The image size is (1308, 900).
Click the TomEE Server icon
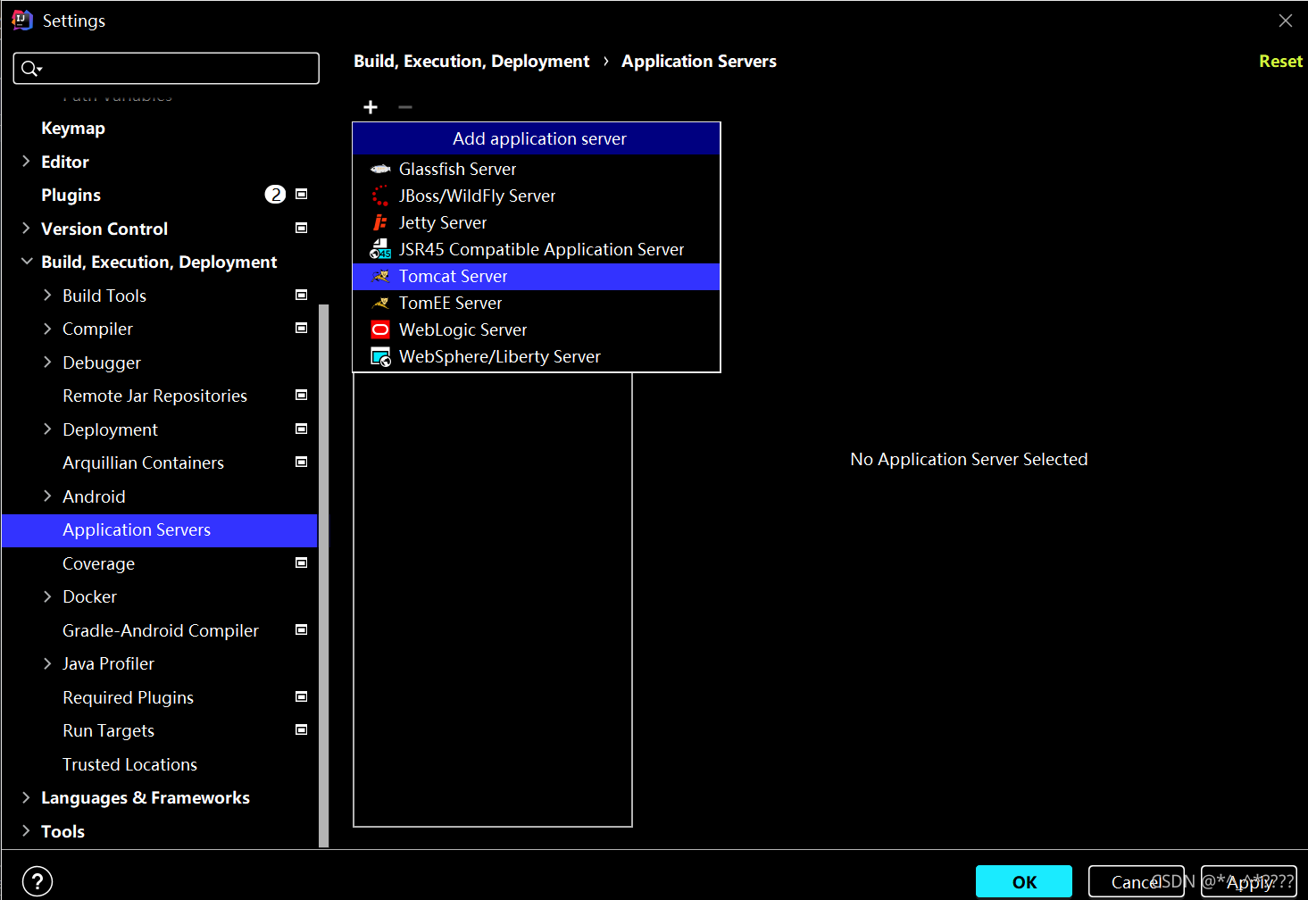pos(380,303)
